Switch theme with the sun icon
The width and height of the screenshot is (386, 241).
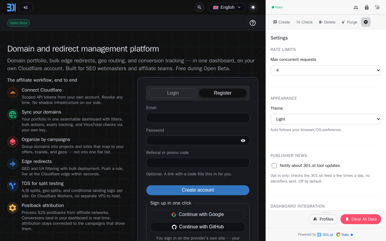[x=253, y=7]
